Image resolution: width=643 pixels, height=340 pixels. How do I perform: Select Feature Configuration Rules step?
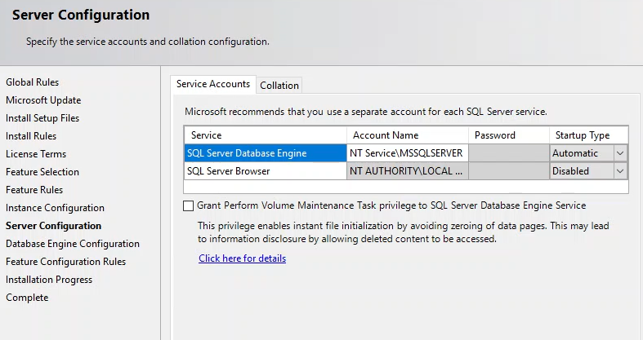pyautogui.click(x=66, y=262)
